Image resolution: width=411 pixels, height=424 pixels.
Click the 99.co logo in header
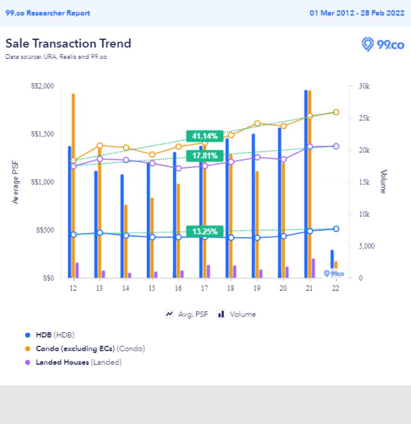pos(383,45)
